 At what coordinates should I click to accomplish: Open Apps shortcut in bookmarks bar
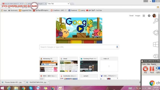(4, 10)
